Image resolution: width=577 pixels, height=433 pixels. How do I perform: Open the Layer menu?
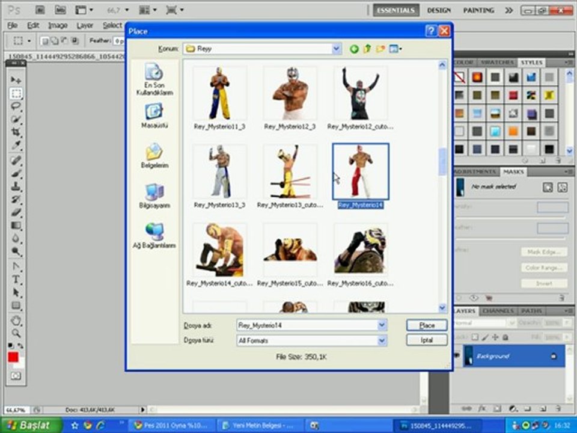(x=85, y=25)
